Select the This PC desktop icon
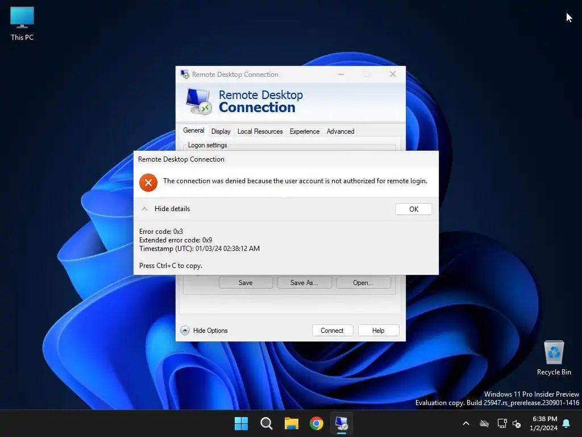The height and width of the screenshot is (437, 582). [22, 23]
